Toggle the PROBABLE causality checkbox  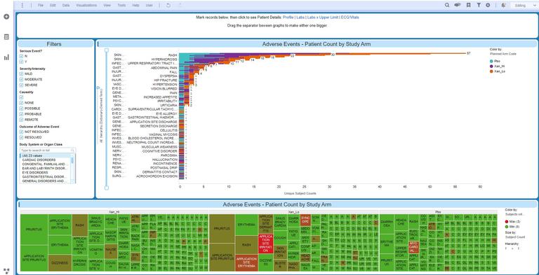(x=21, y=114)
